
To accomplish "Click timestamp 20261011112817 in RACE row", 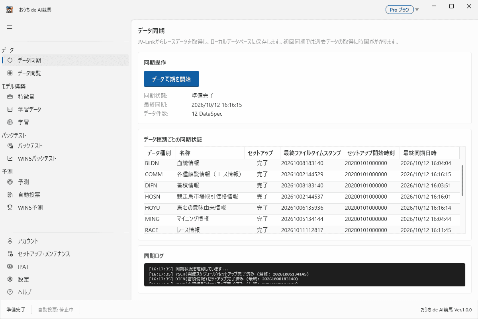I will [302, 230].
